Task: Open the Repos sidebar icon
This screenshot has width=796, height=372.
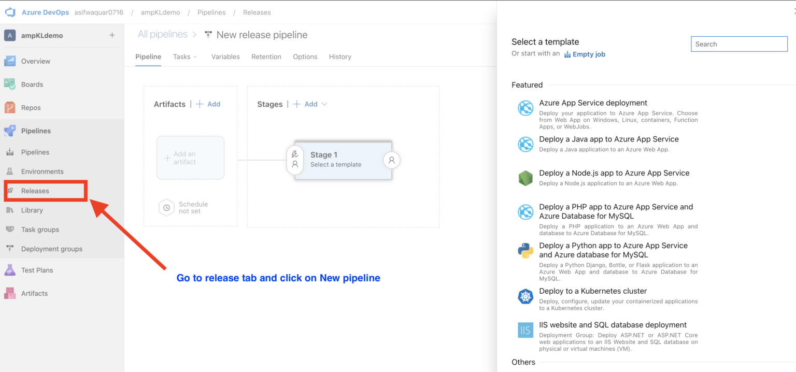Action: (x=10, y=108)
